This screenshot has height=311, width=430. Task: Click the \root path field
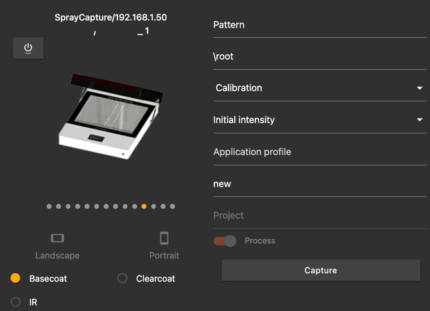[x=319, y=56]
